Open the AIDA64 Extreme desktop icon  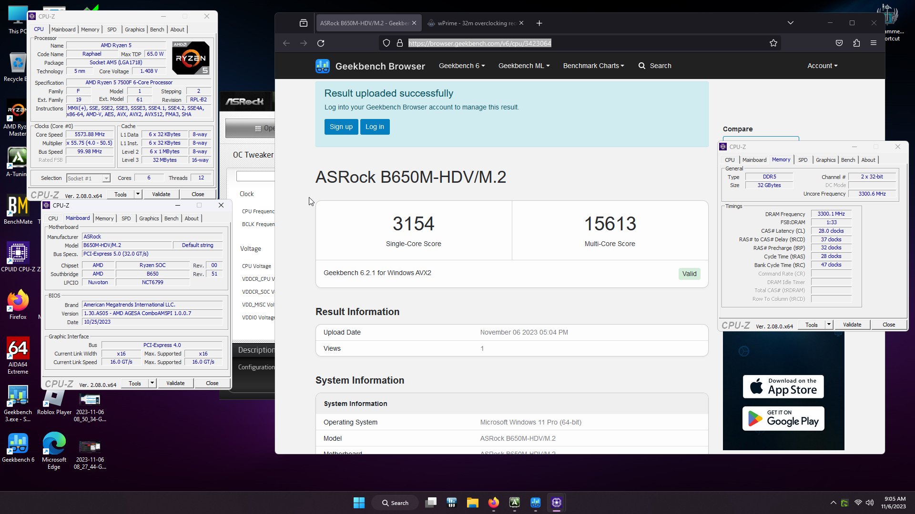(18, 356)
